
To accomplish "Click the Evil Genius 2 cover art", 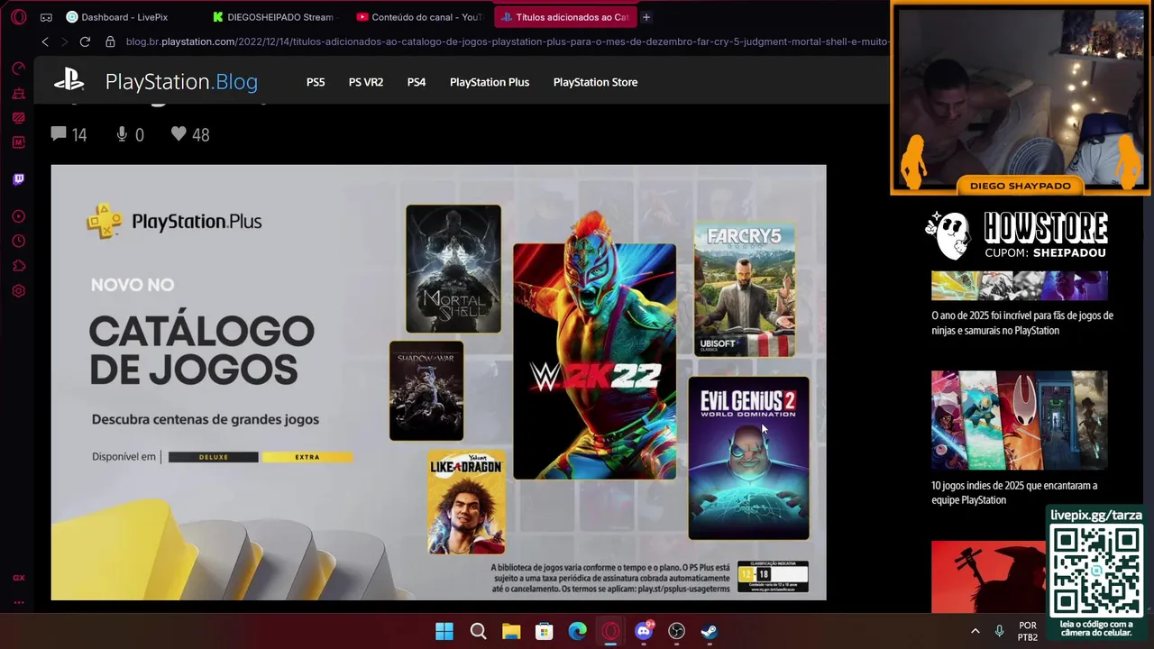I will 748,458.
